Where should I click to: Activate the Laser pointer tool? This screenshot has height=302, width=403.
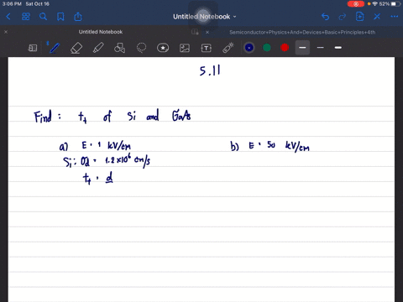click(228, 48)
